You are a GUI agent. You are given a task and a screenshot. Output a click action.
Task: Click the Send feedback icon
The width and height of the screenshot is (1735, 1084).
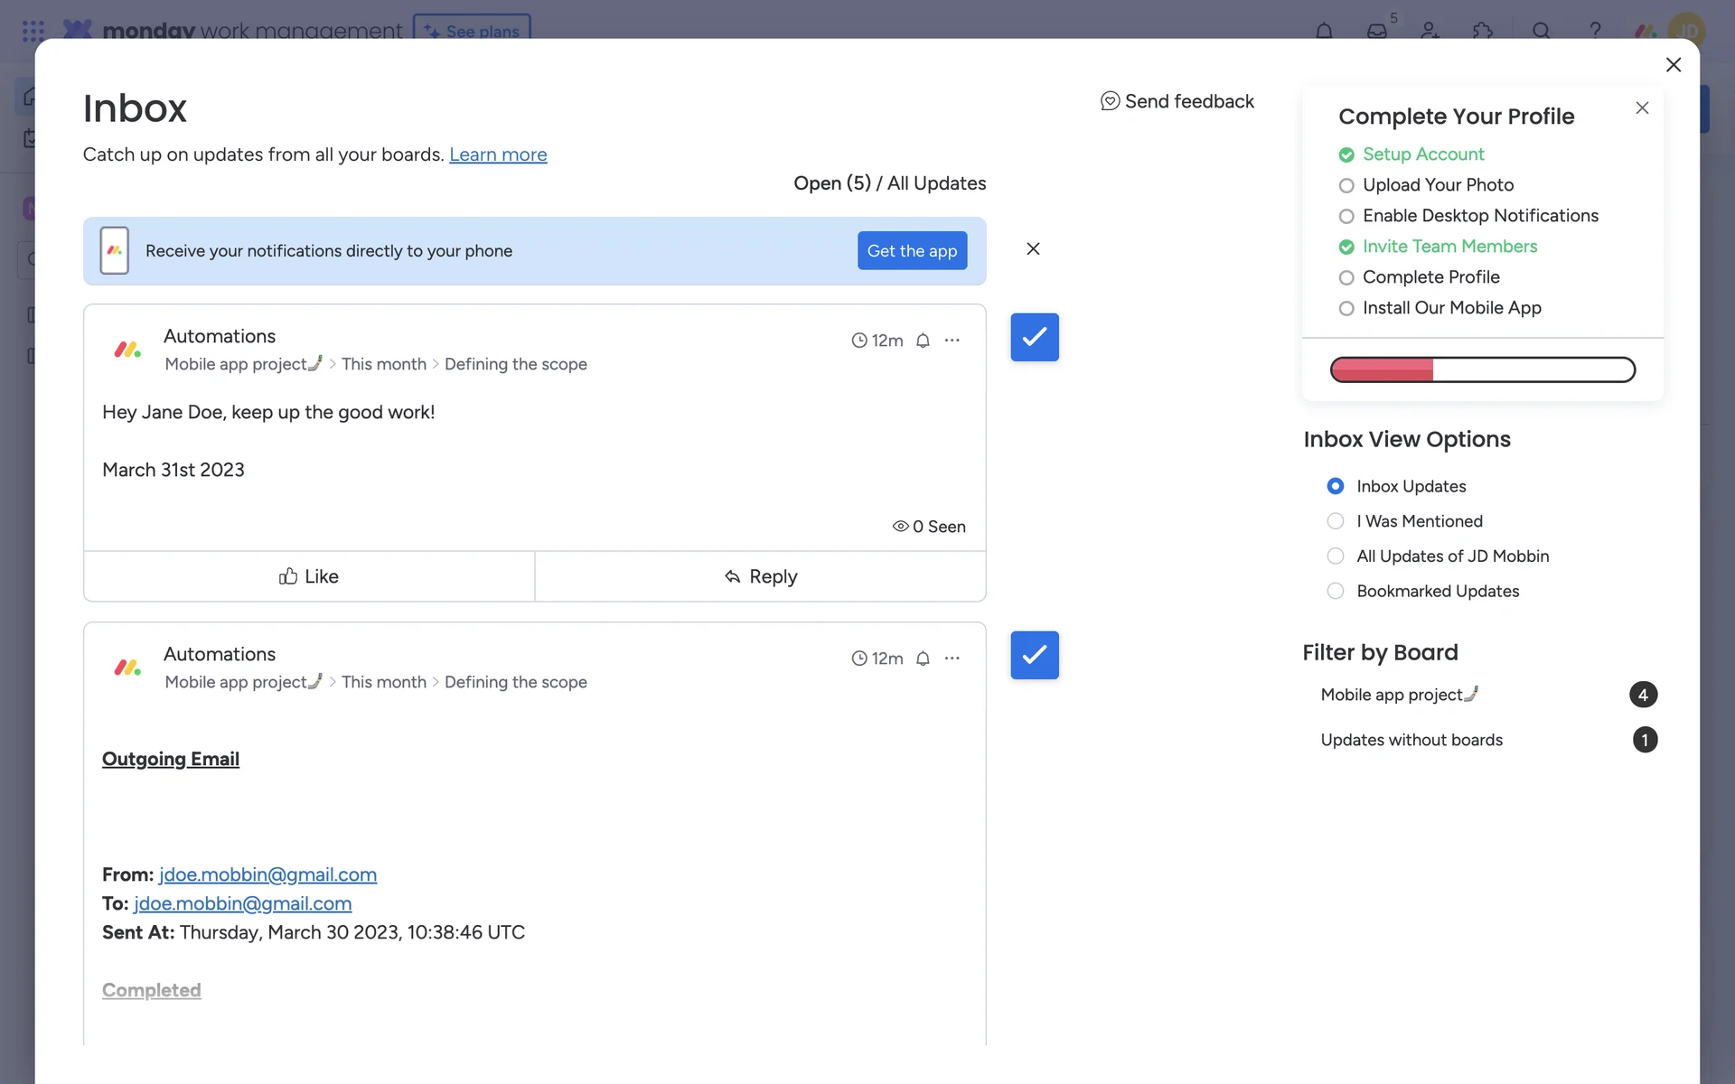pos(1110,101)
